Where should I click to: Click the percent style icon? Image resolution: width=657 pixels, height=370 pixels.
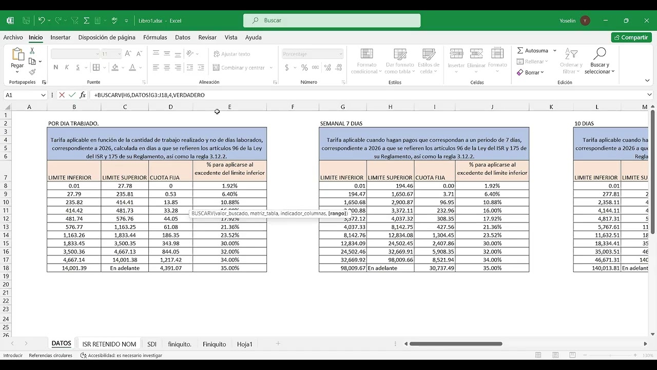click(x=304, y=67)
